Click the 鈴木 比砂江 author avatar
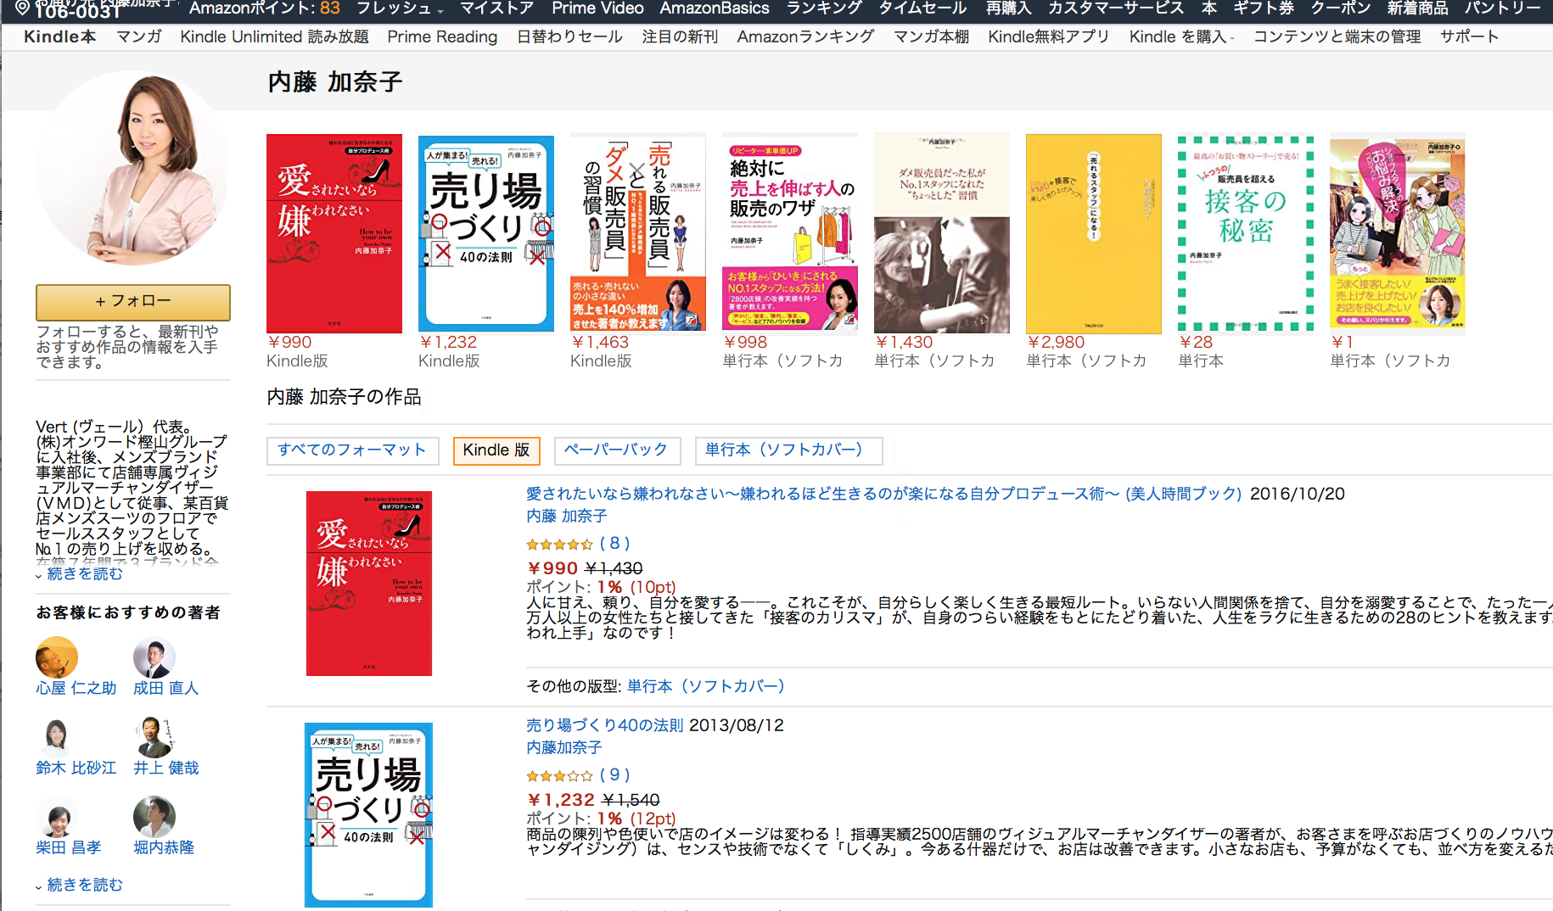 click(x=56, y=737)
